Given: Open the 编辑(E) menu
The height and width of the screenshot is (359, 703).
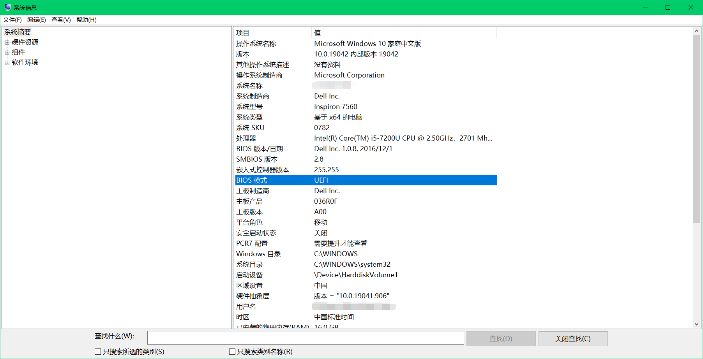Looking at the screenshot, I should [x=36, y=19].
